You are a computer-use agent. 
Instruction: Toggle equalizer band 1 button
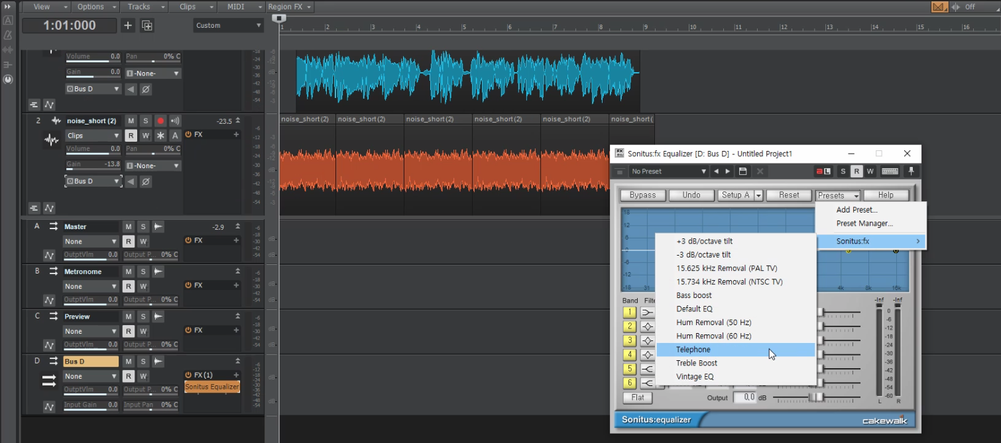[x=629, y=312]
